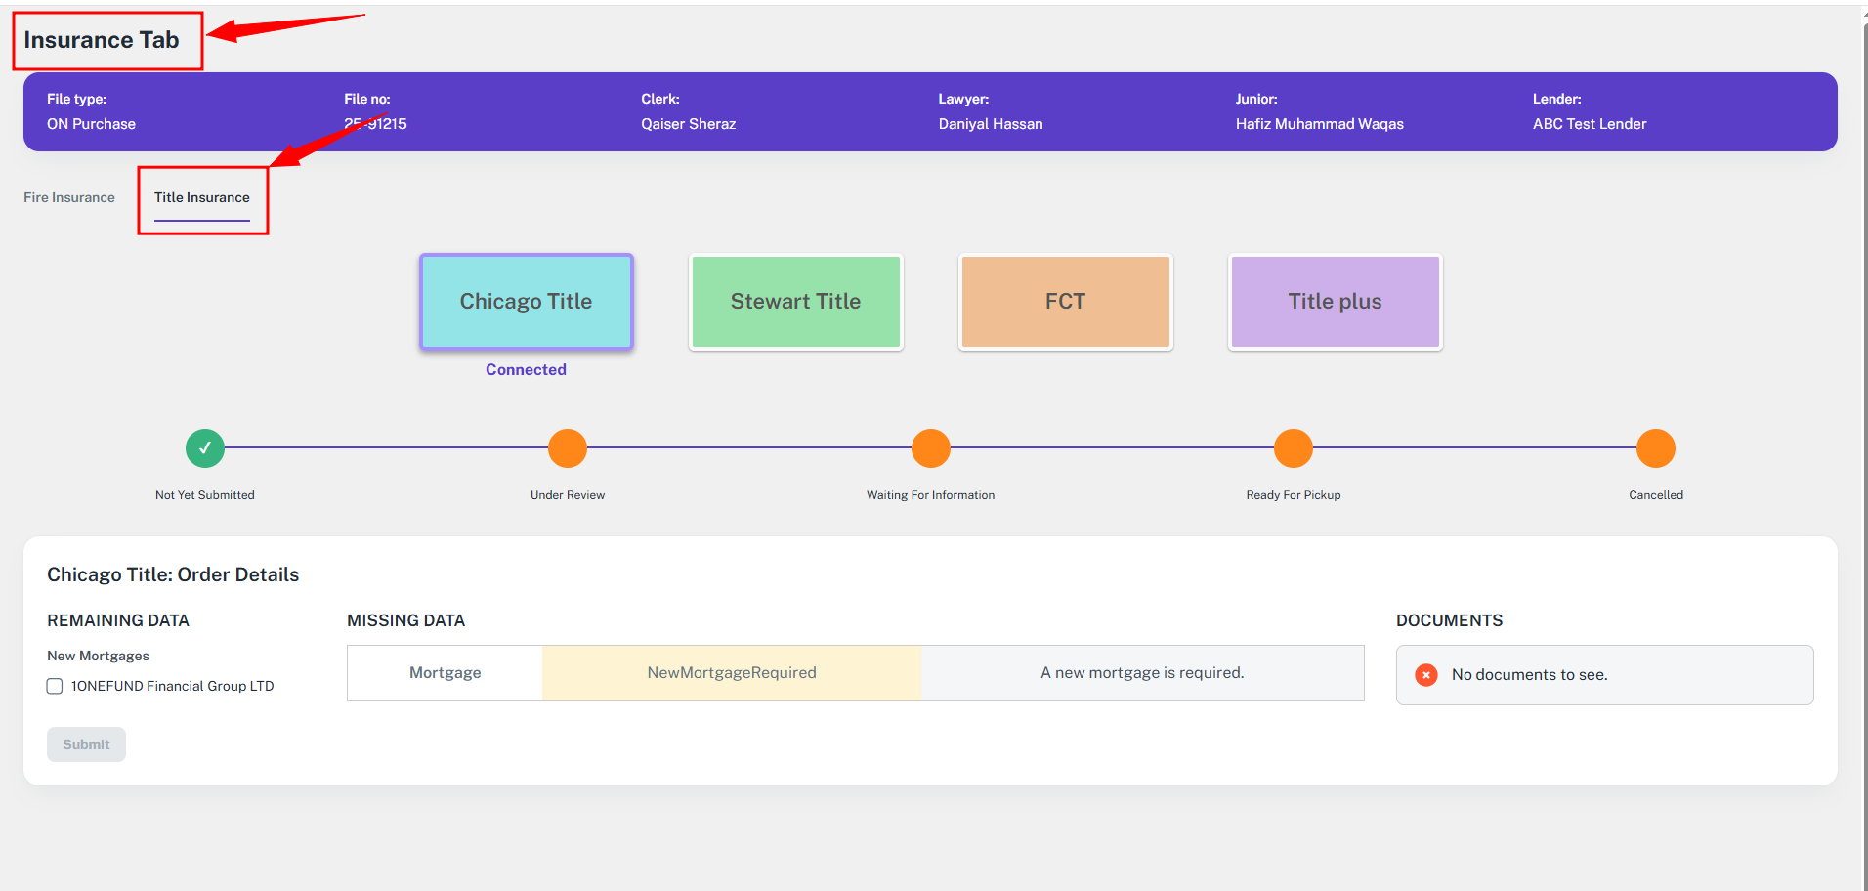Viewport: 1868px width, 891px height.
Task: Select the Title Insurance tab
Action: pyautogui.click(x=202, y=197)
